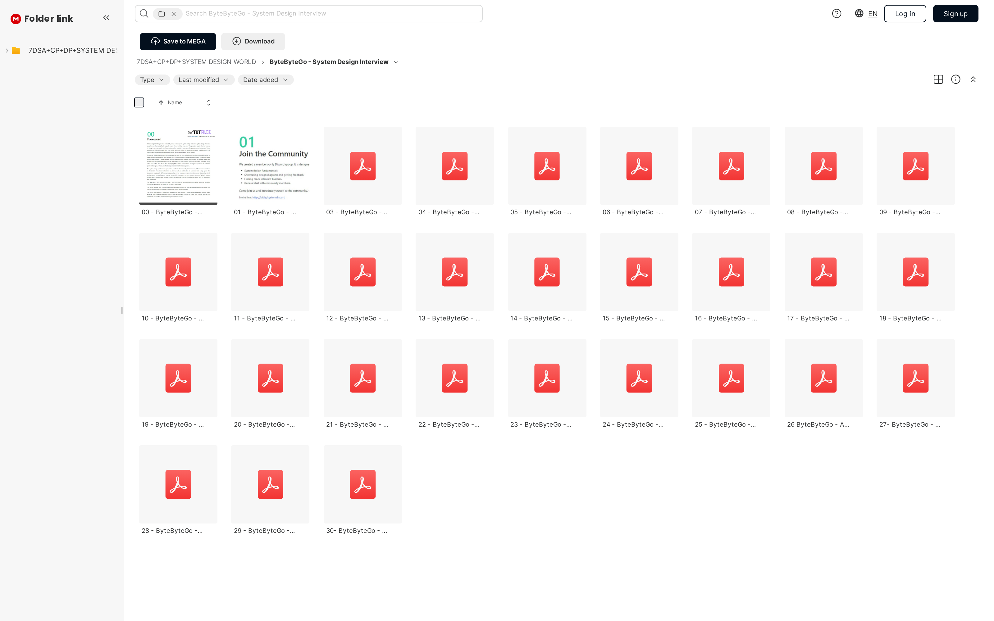Open the Date added filter dropdown
Viewport: 994px width, 621px height.
click(x=266, y=80)
